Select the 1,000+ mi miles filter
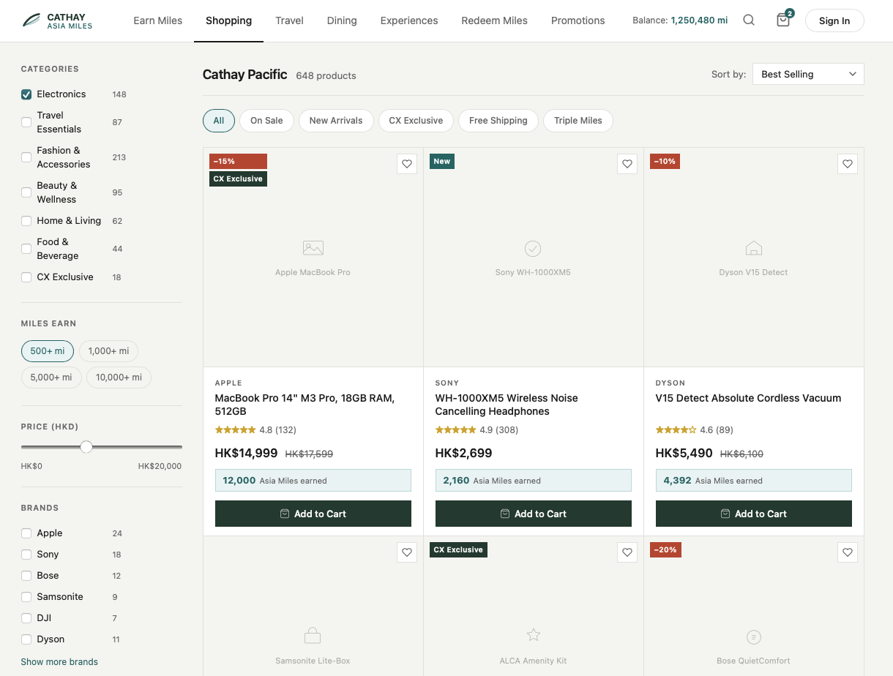The height and width of the screenshot is (676, 893). [108, 351]
